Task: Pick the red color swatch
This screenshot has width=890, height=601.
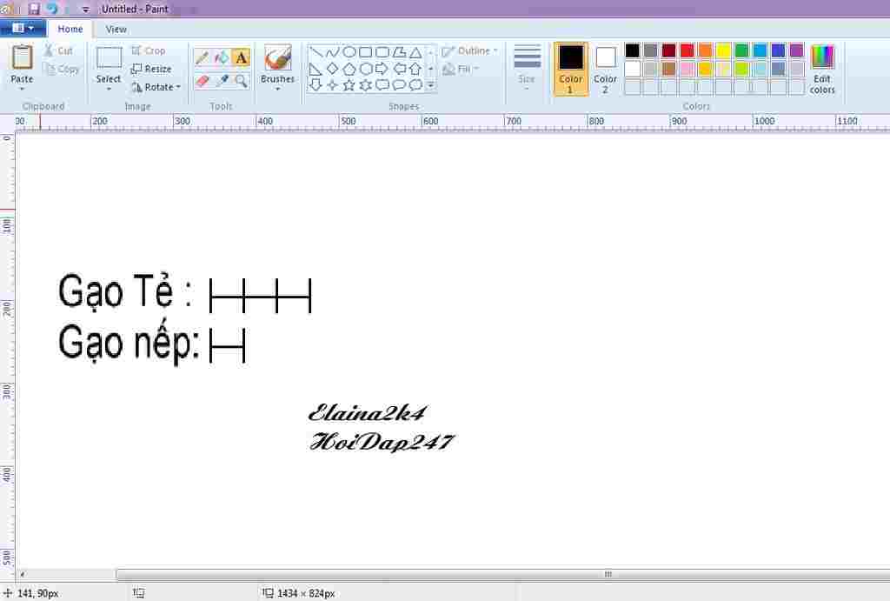Action: 687,50
